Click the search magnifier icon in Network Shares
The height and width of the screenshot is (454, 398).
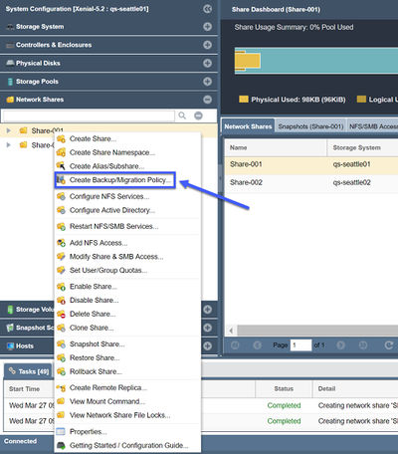(182, 115)
